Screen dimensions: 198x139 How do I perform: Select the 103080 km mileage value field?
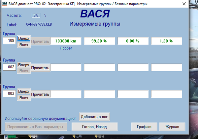(x=66, y=41)
